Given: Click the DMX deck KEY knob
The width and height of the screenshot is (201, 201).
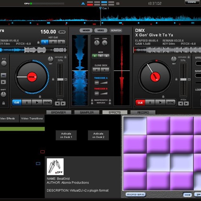Looking at the screenshot, I should (174, 59).
